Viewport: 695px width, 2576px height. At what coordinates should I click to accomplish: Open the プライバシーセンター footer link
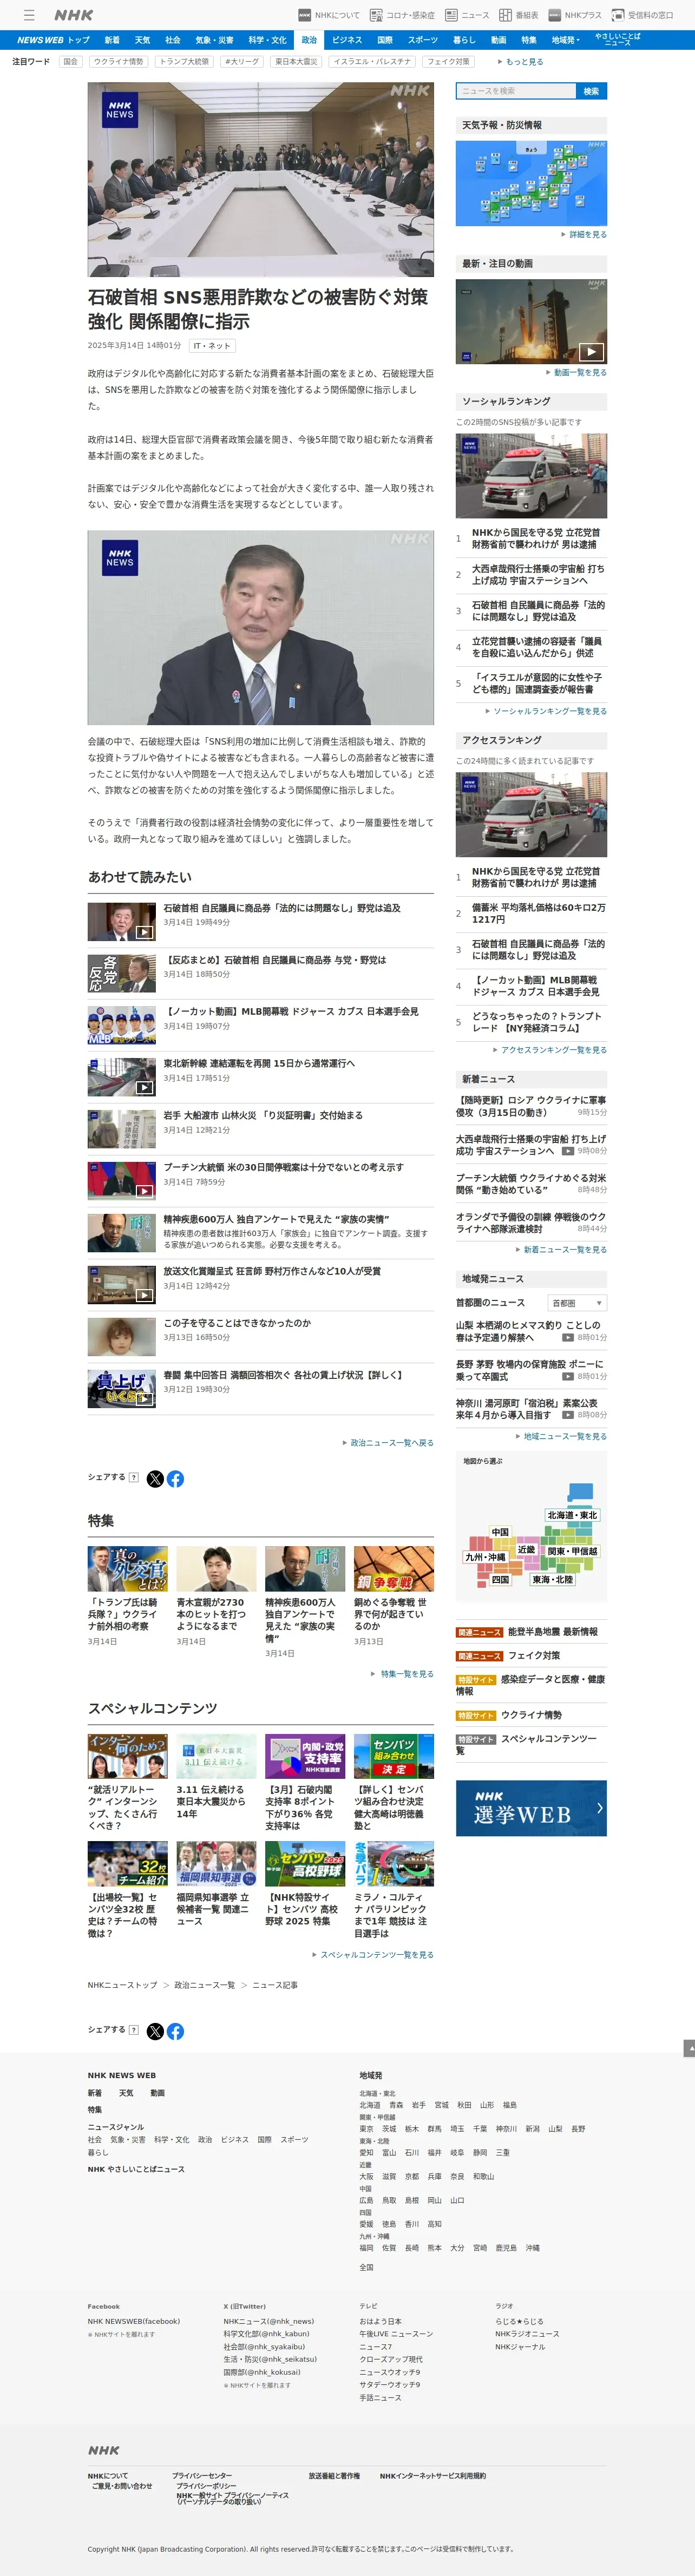click(x=202, y=2476)
